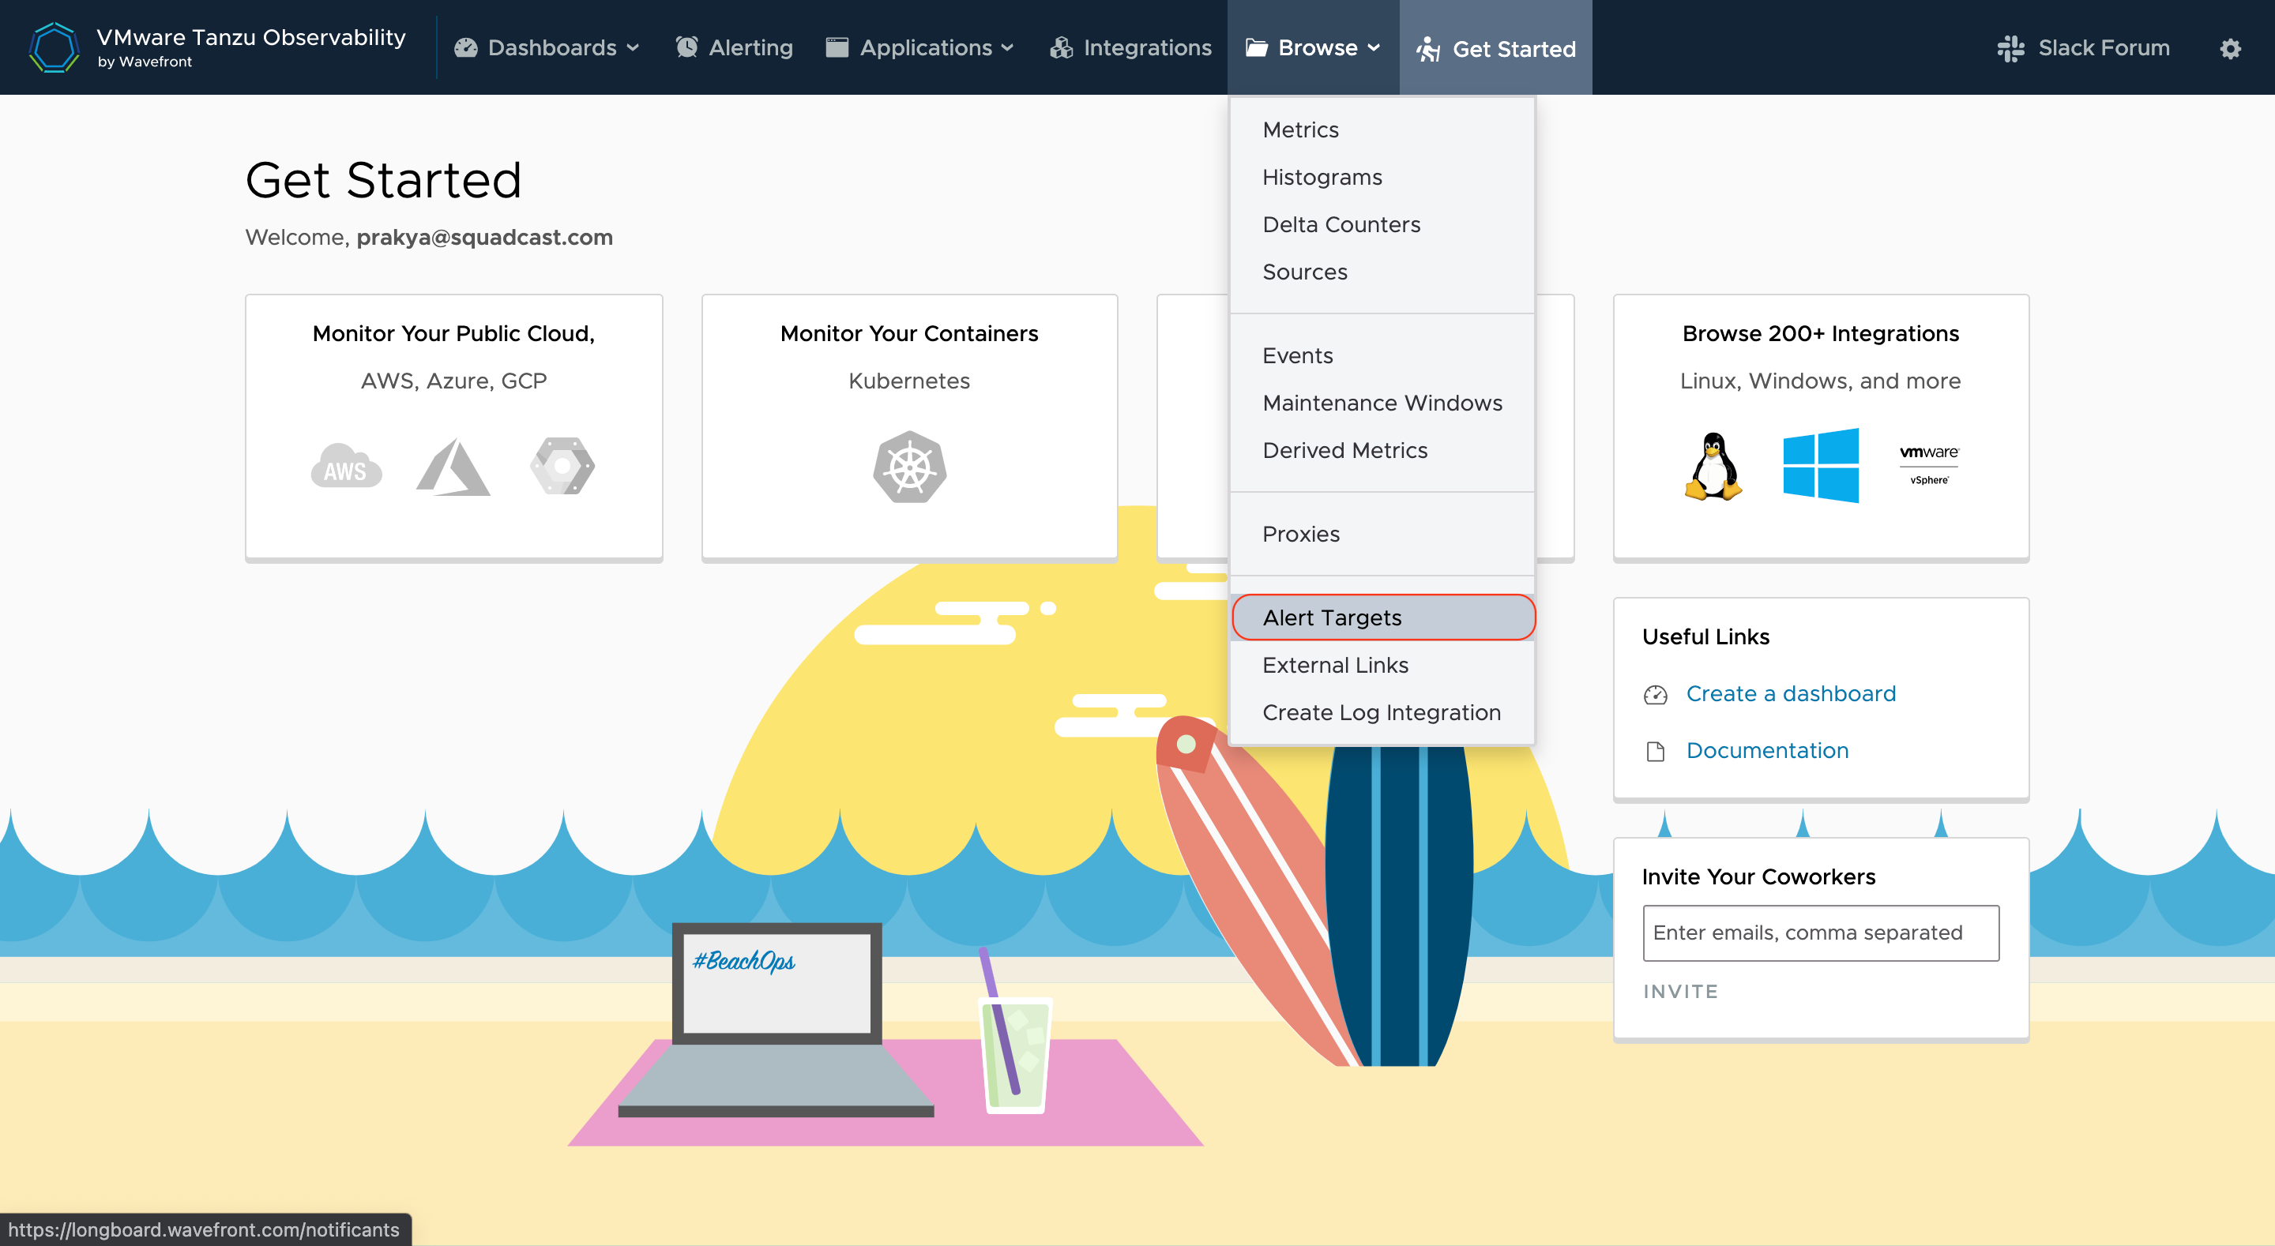Viewport: 2275px width, 1246px height.
Task: Click the Slack logo icon
Action: point(2010,47)
